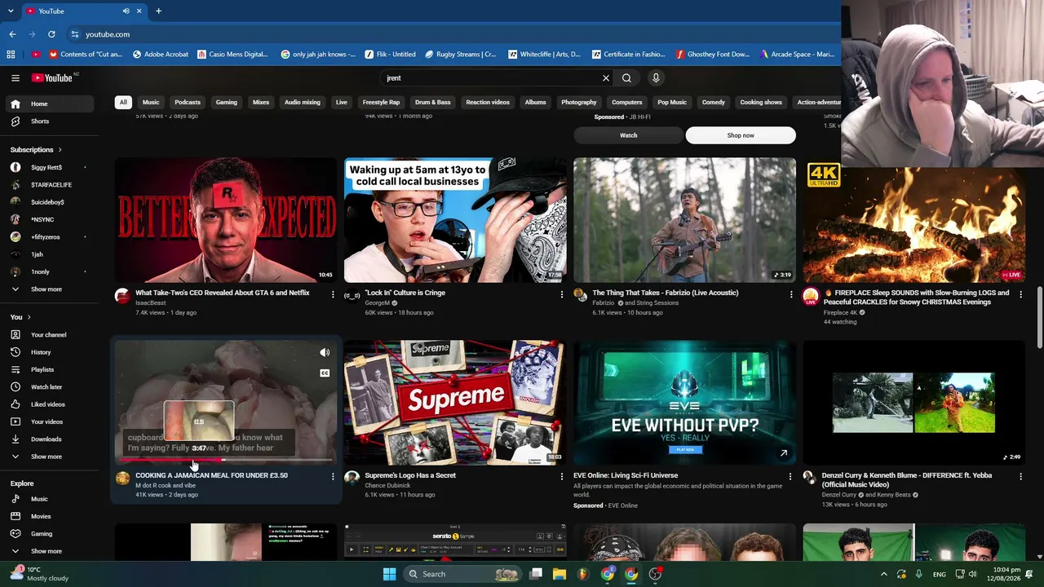Open more options for "Lock In" Culture video
Viewport: 1044px width, 587px height.
coord(561,294)
